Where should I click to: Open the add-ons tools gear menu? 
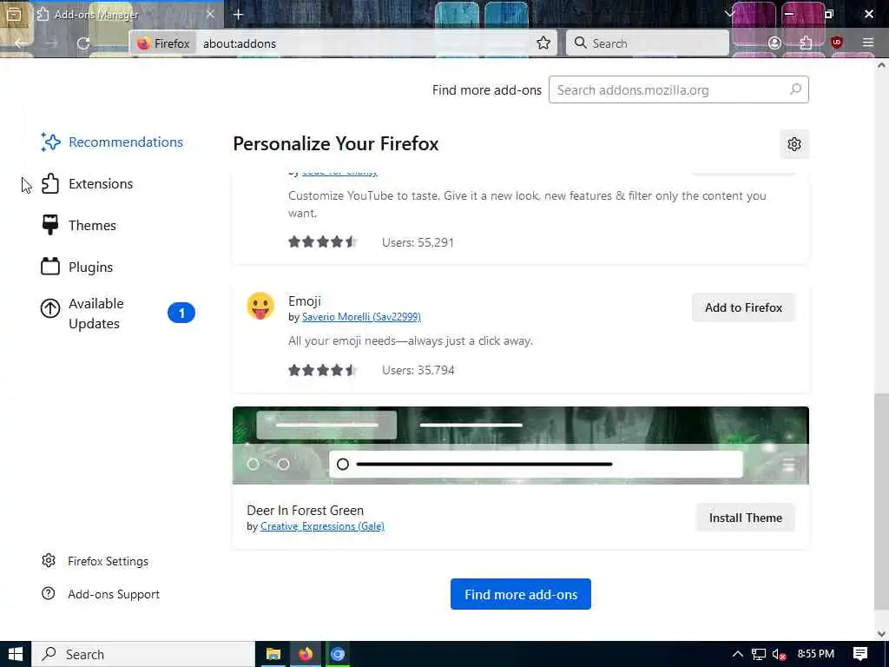click(794, 144)
